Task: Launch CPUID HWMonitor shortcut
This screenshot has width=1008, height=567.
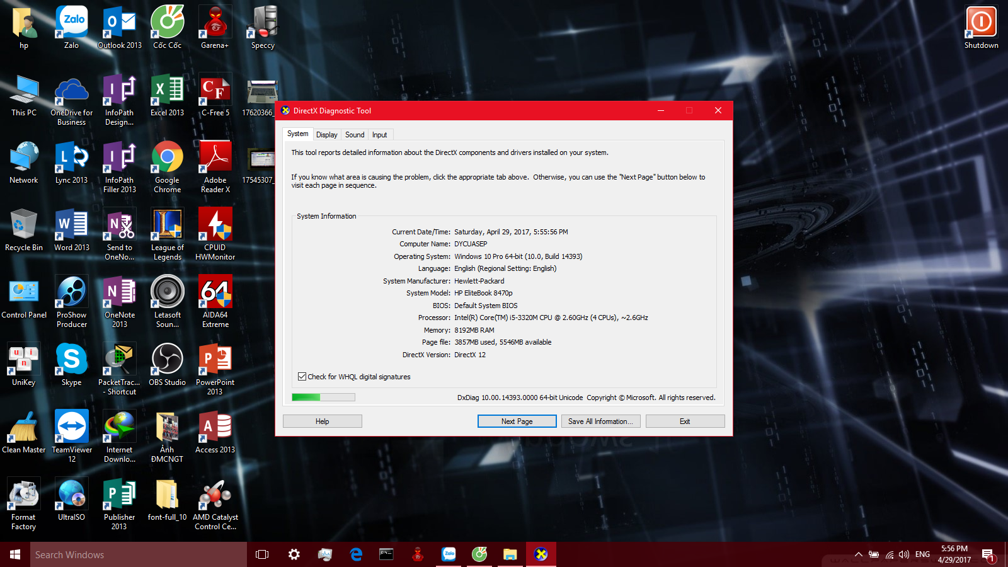Action: [215, 234]
